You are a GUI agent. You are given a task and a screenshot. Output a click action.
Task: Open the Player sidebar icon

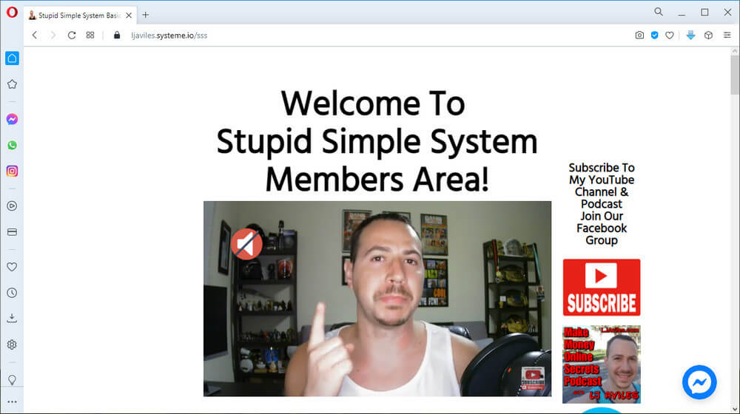click(12, 206)
